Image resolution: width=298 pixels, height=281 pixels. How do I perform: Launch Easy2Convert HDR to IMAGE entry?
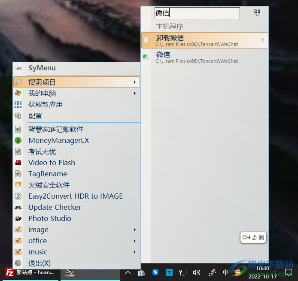tap(77, 196)
